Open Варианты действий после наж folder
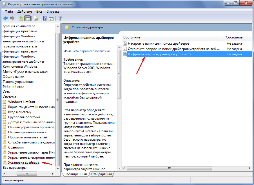Screen dimensions: 254x185 (32, 107)
